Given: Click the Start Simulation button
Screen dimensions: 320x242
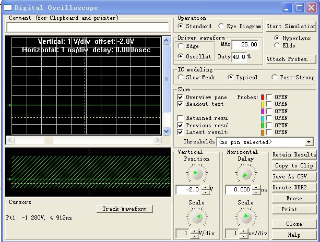Looking at the screenshot, I should tap(291, 26).
